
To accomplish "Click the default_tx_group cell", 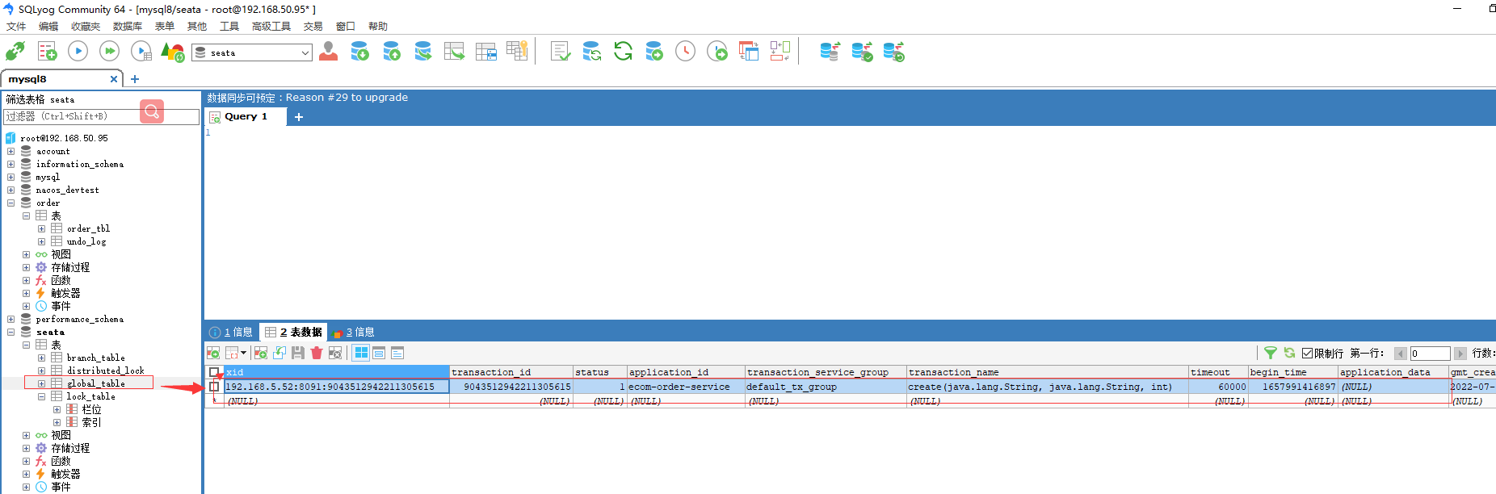I will (826, 387).
